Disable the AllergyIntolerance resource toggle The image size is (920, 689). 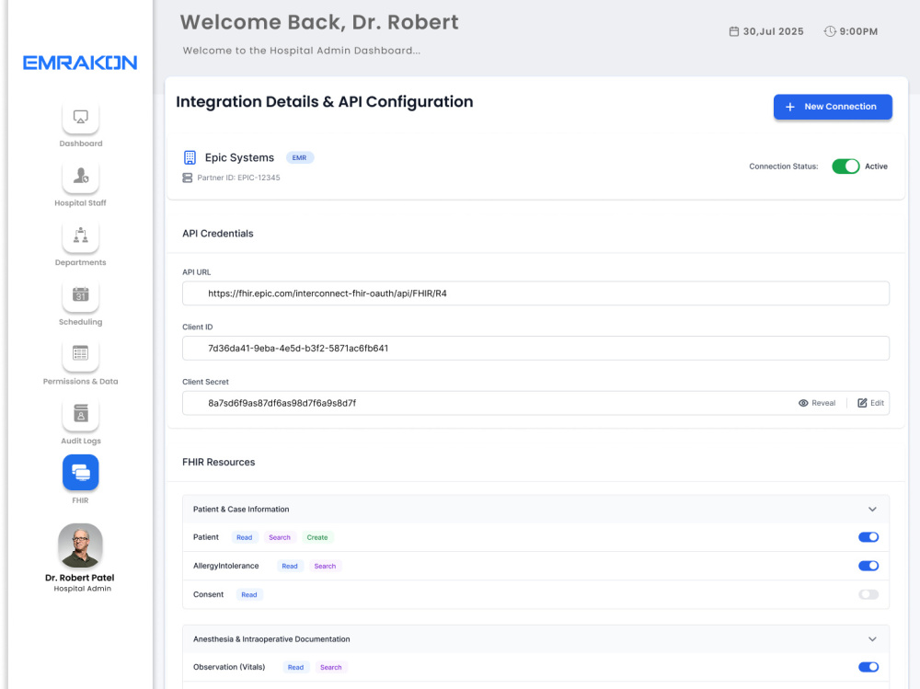pyautogui.click(x=868, y=566)
